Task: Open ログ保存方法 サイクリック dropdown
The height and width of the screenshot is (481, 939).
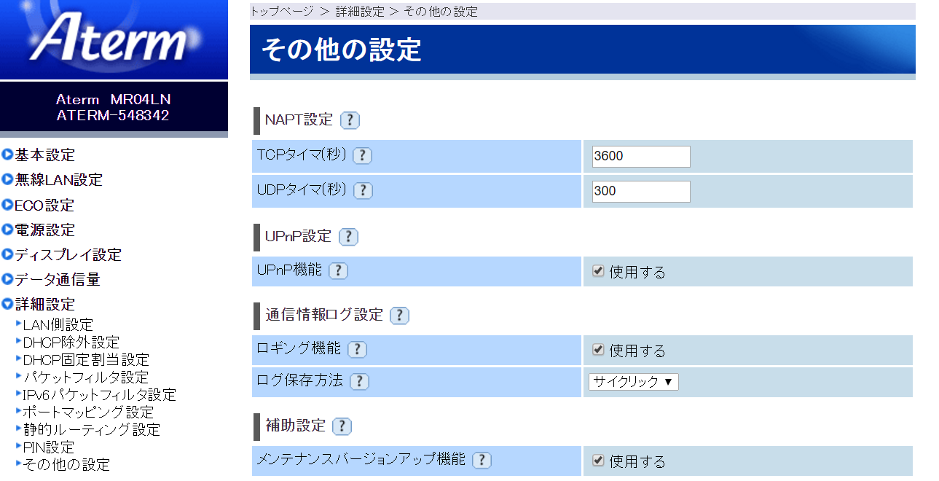Action: click(x=634, y=381)
